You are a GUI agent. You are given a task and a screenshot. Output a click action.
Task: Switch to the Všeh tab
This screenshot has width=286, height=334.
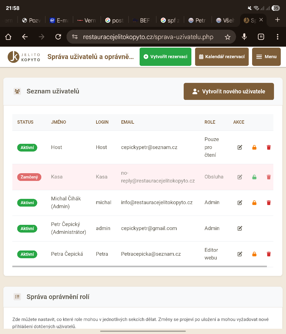point(225,20)
